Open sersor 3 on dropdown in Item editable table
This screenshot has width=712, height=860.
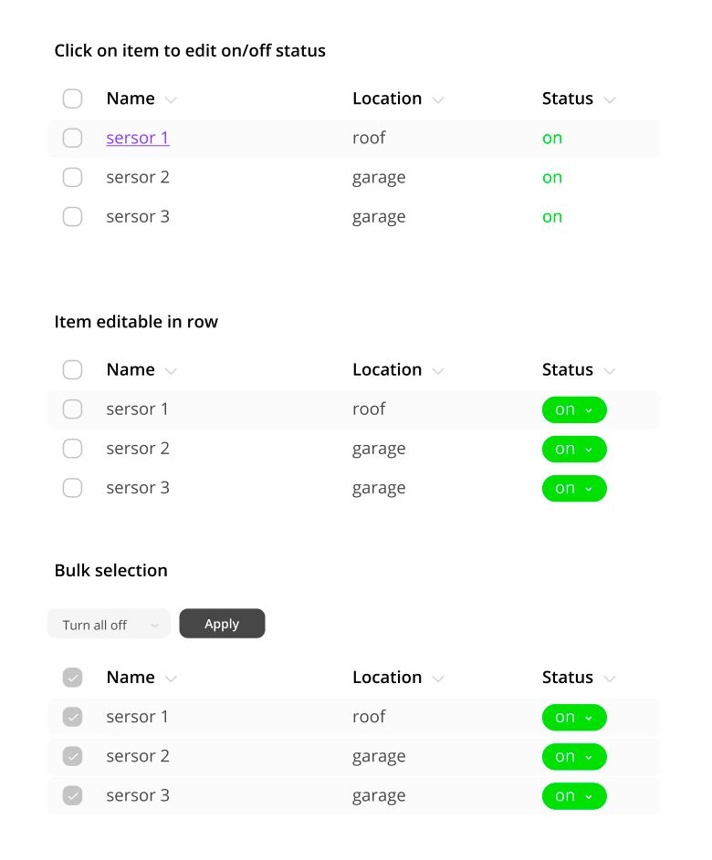pos(574,489)
